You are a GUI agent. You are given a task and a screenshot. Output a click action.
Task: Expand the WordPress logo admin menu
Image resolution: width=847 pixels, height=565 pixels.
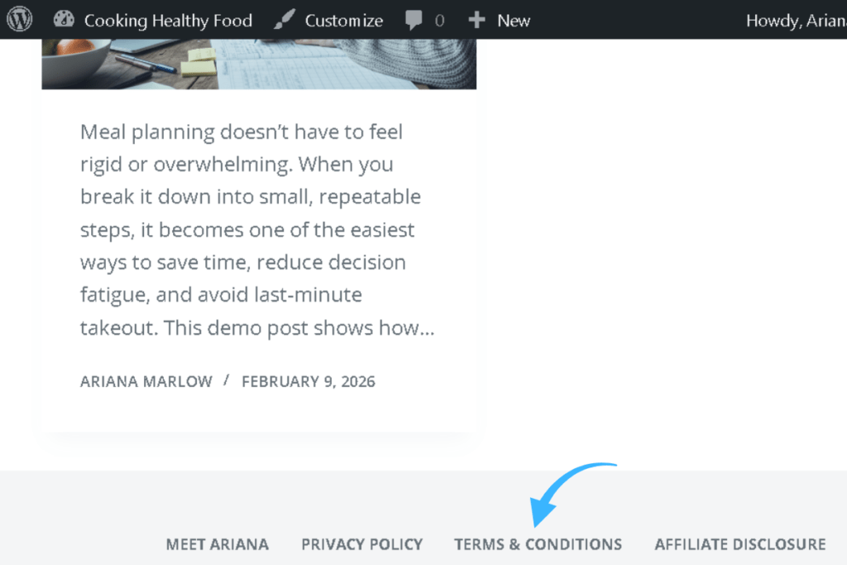(18, 19)
